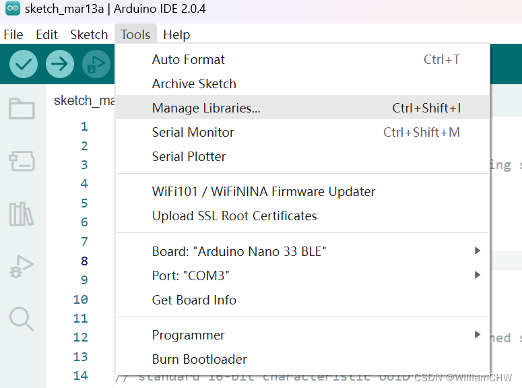This screenshot has height=388, width=522.
Task: Open the Boards Manager sidebar icon
Action: [x=22, y=161]
